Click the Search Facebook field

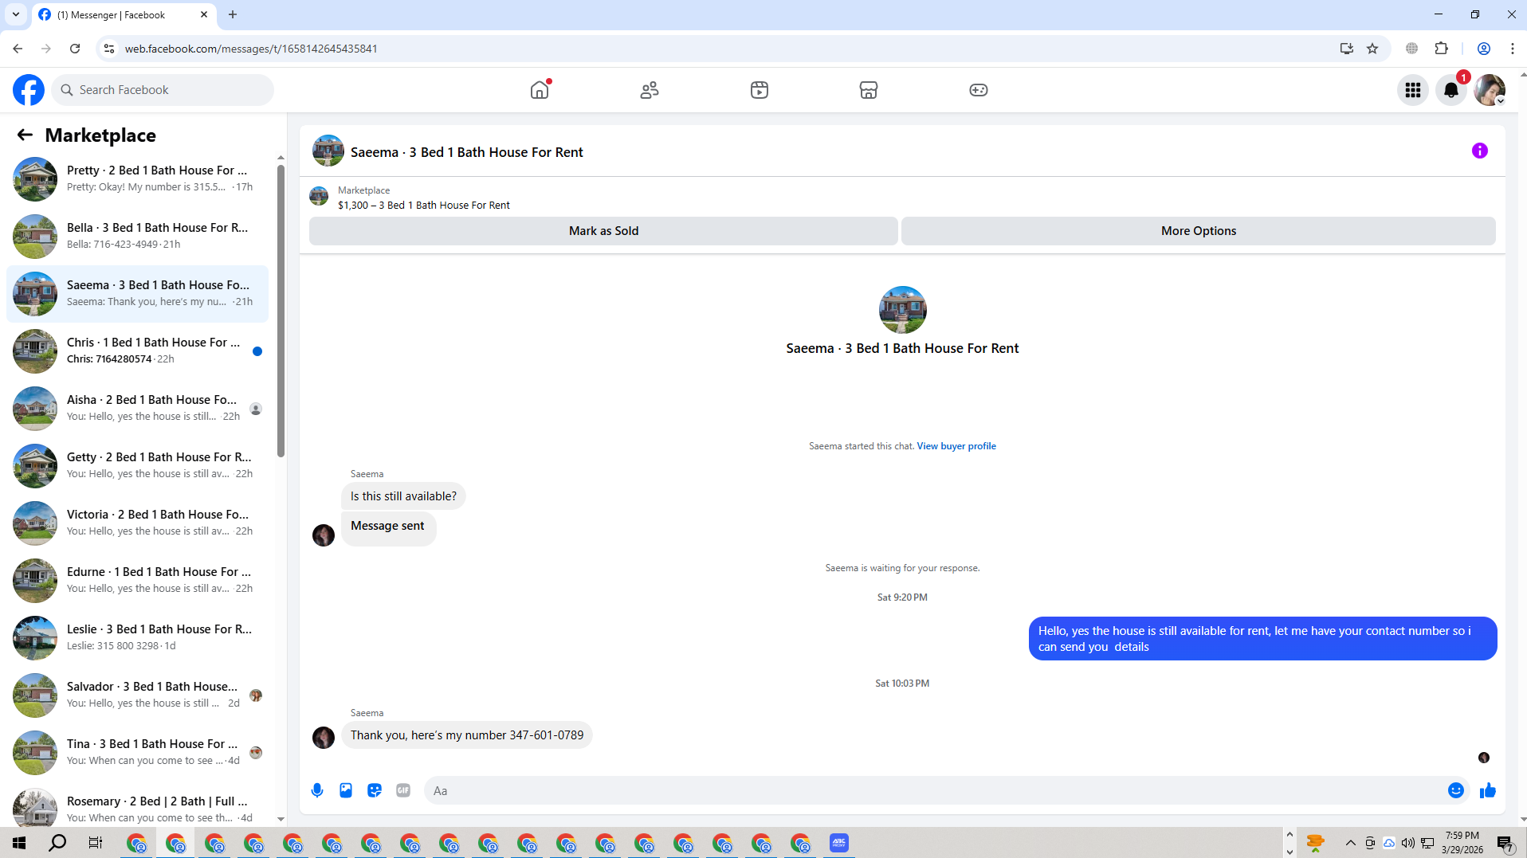pyautogui.click(x=163, y=90)
